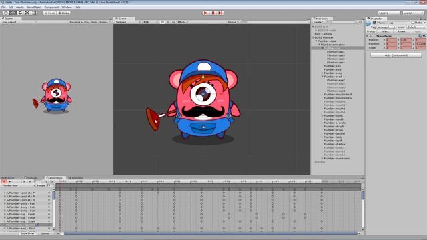The image size is (427, 240).
Task: Select the Rotate tool in the toolbar
Action: (x=20, y=13)
